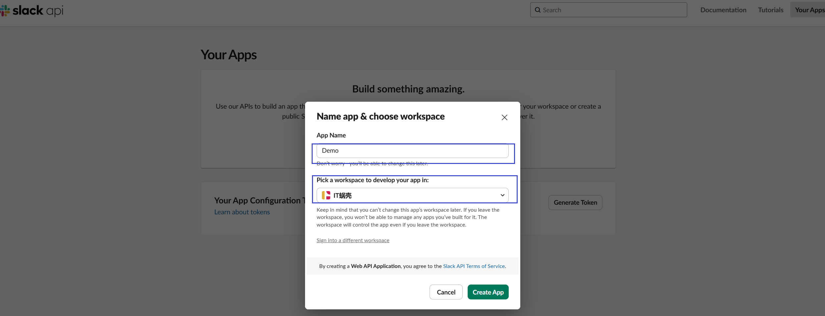Close the Name app dialog
Viewport: 825px width, 316px height.
504,117
